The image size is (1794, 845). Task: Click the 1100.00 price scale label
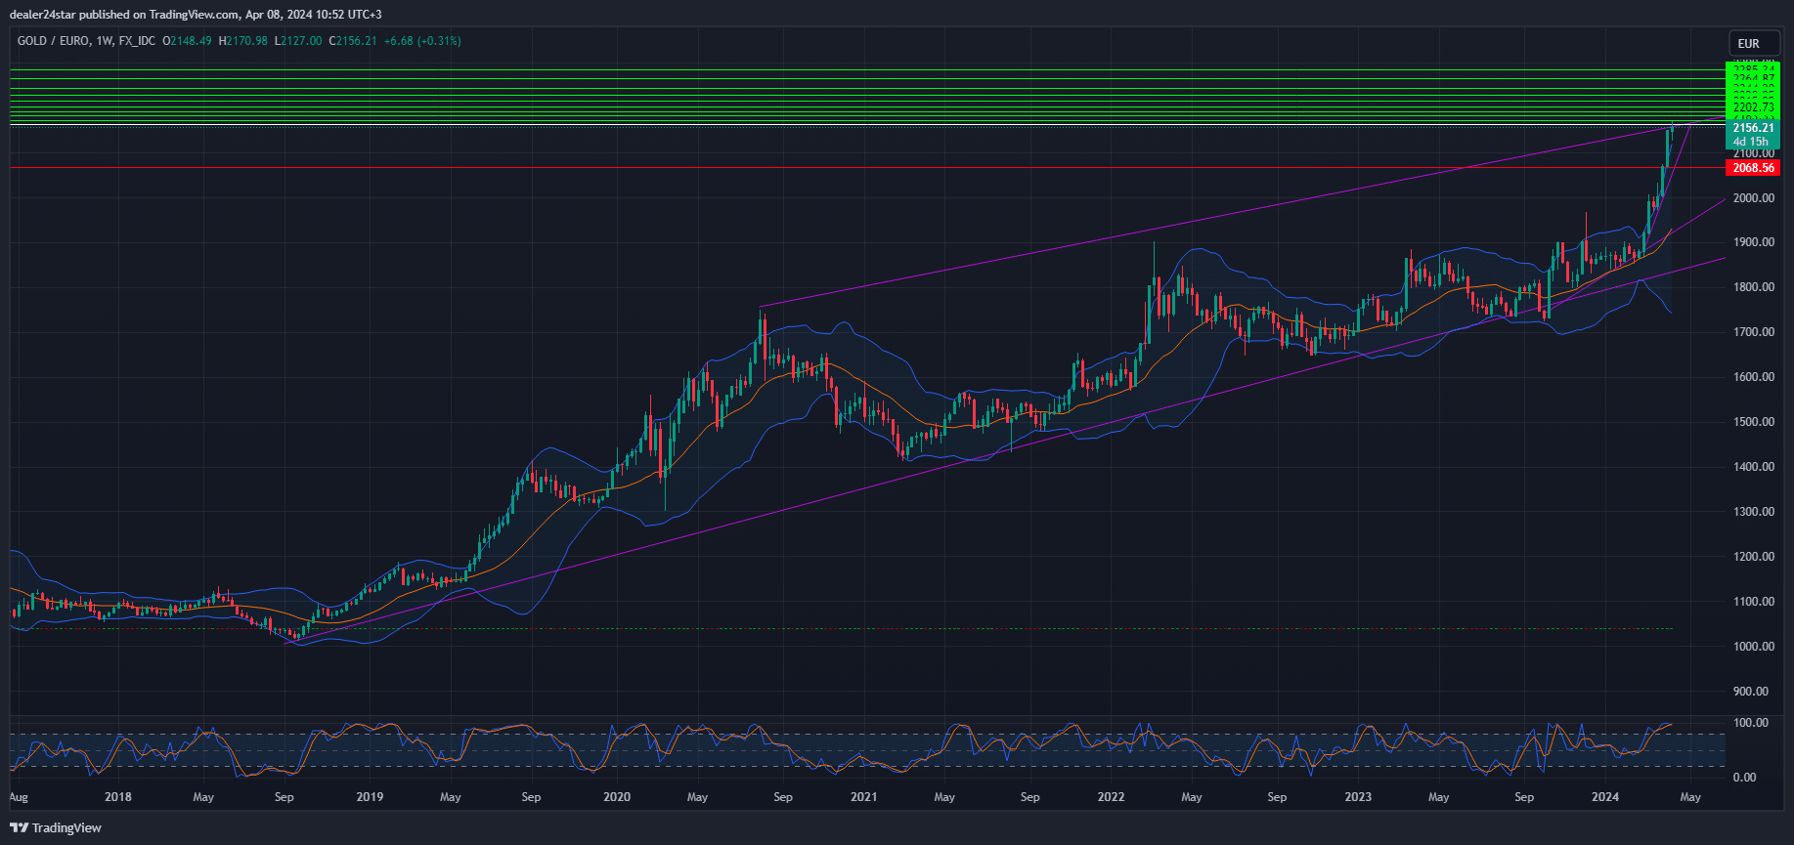pyautogui.click(x=1753, y=602)
